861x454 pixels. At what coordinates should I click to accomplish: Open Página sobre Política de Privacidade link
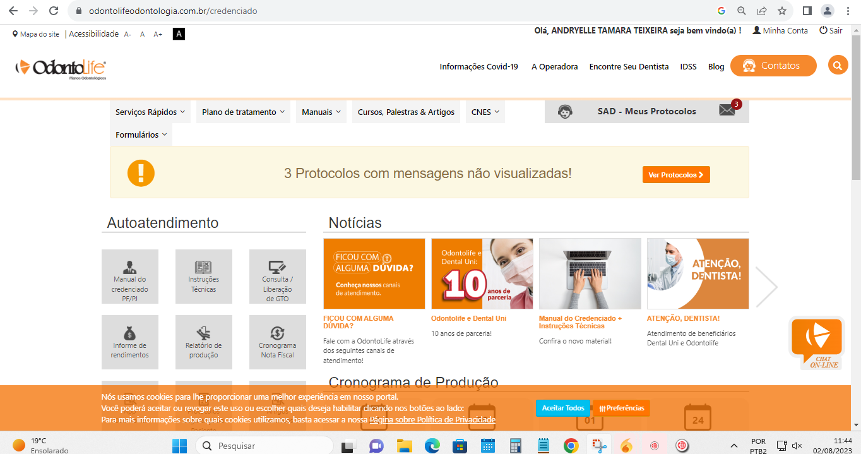432,420
